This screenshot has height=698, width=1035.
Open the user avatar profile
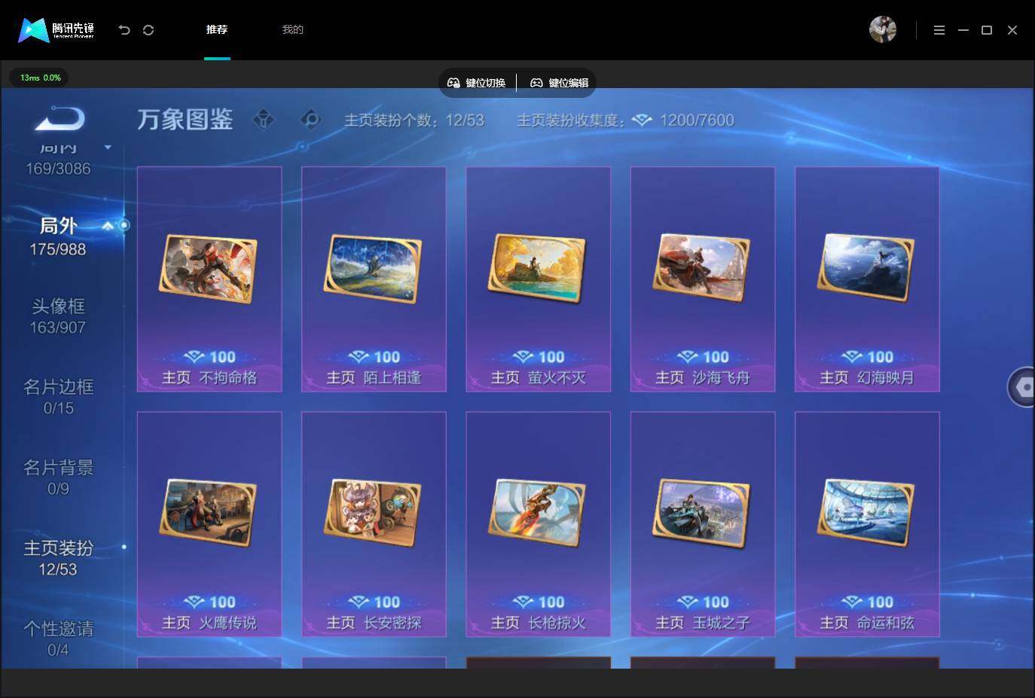click(883, 29)
